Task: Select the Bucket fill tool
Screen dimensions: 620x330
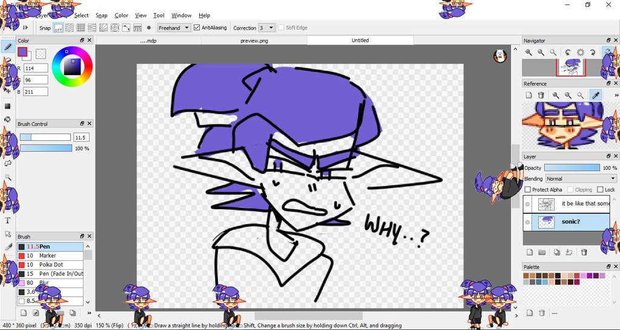Action: (x=7, y=119)
